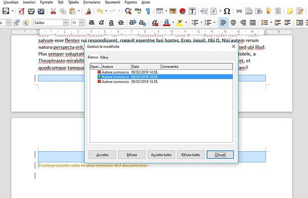The width and height of the screenshot is (308, 198).
Task: Insert special character Omega symbol
Action: tap(227, 11)
